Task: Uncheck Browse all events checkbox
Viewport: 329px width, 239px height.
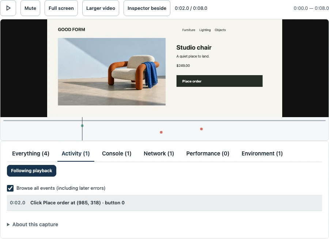Action: tap(10, 188)
